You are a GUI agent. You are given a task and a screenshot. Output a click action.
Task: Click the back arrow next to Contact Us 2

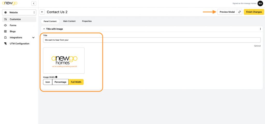(x=42, y=12)
